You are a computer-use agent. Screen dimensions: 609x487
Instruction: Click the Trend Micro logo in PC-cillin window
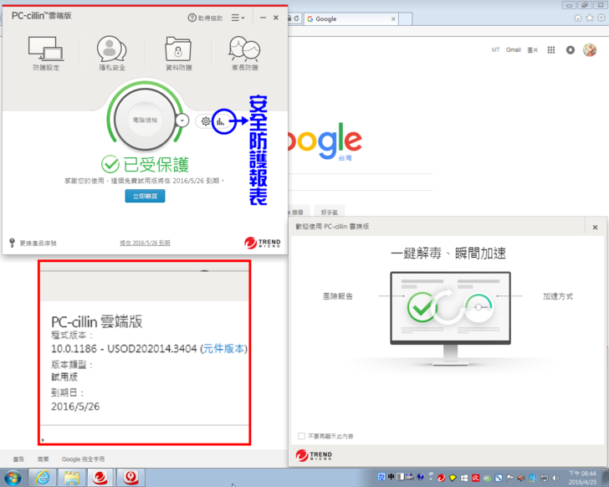[x=262, y=243]
